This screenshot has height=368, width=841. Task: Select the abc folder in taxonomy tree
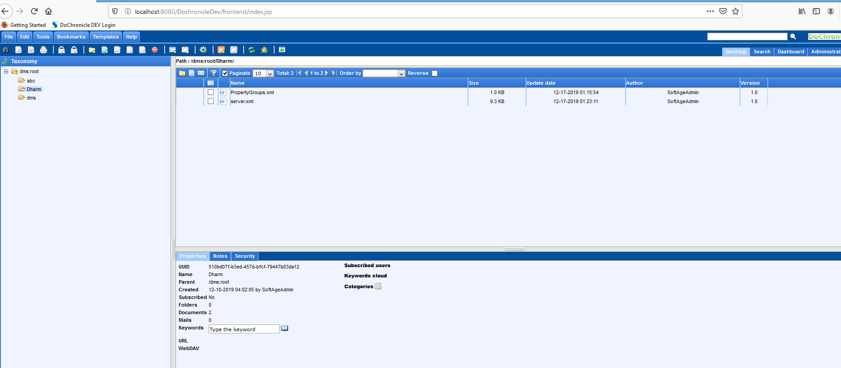(x=31, y=81)
